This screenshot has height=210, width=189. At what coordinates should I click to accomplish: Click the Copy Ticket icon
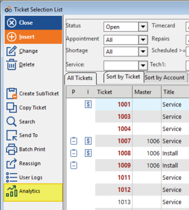click(11, 107)
